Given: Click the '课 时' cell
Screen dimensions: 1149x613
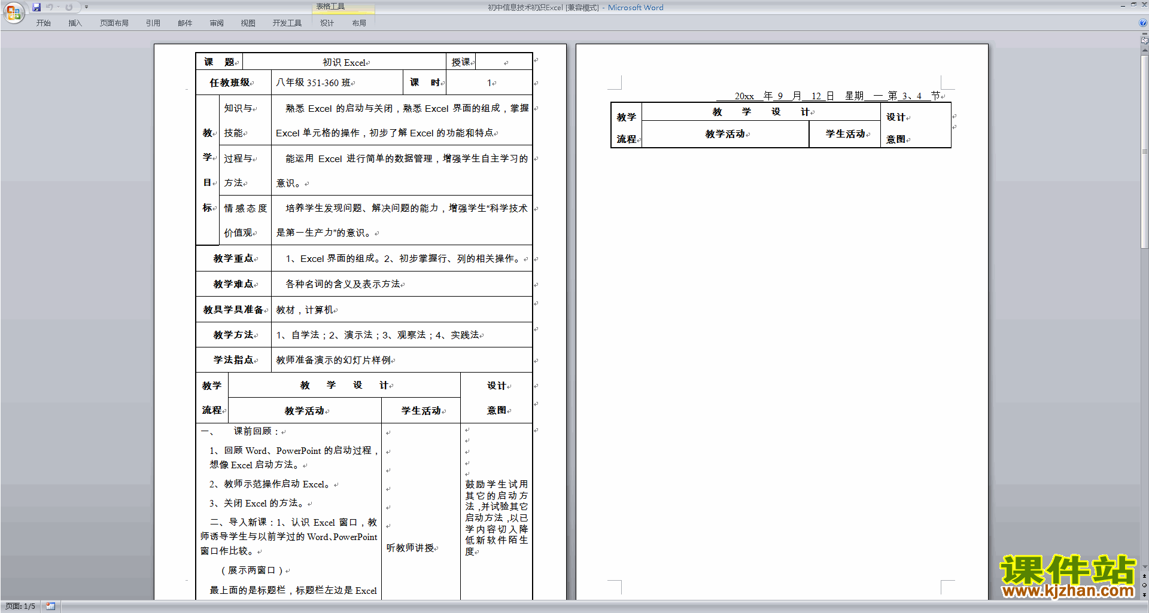Looking at the screenshot, I should coord(425,83).
